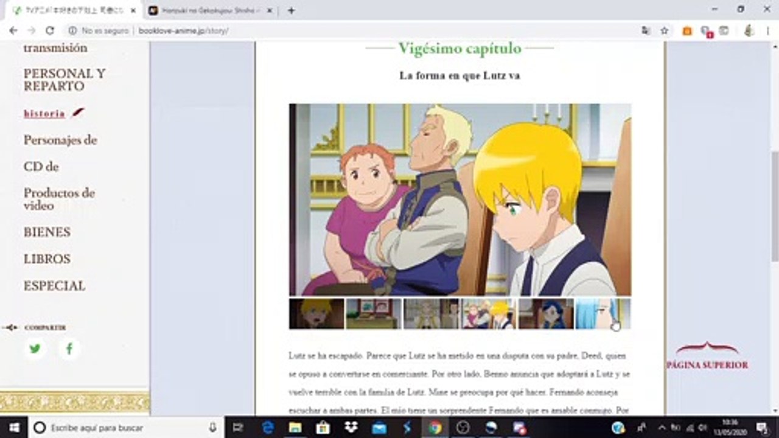Open Dropbox from the taskbar
Image resolution: width=779 pixels, height=438 pixels.
pyautogui.click(x=351, y=428)
